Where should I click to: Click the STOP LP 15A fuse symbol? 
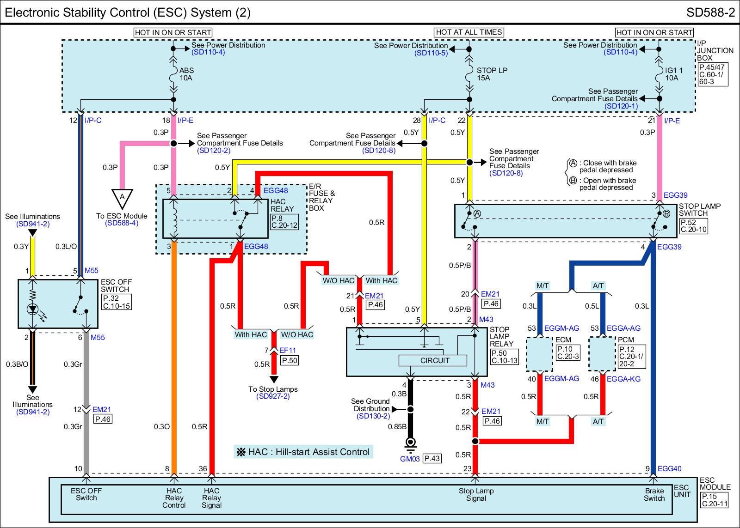tap(469, 74)
